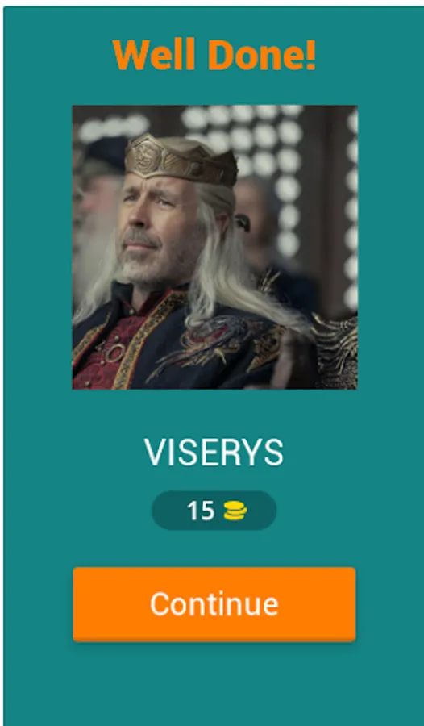Viewport: 424px width, 726px height.
Task: Click the bronze crown in the picture
Action: (x=181, y=160)
